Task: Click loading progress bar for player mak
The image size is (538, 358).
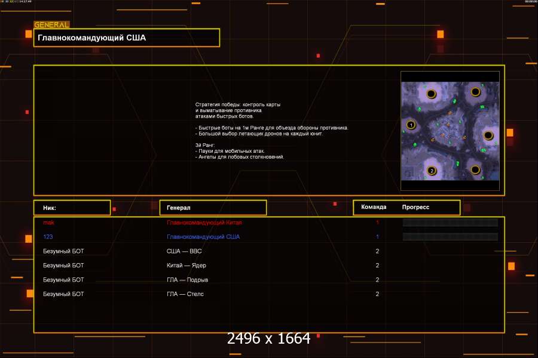Action: click(x=450, y=223)
